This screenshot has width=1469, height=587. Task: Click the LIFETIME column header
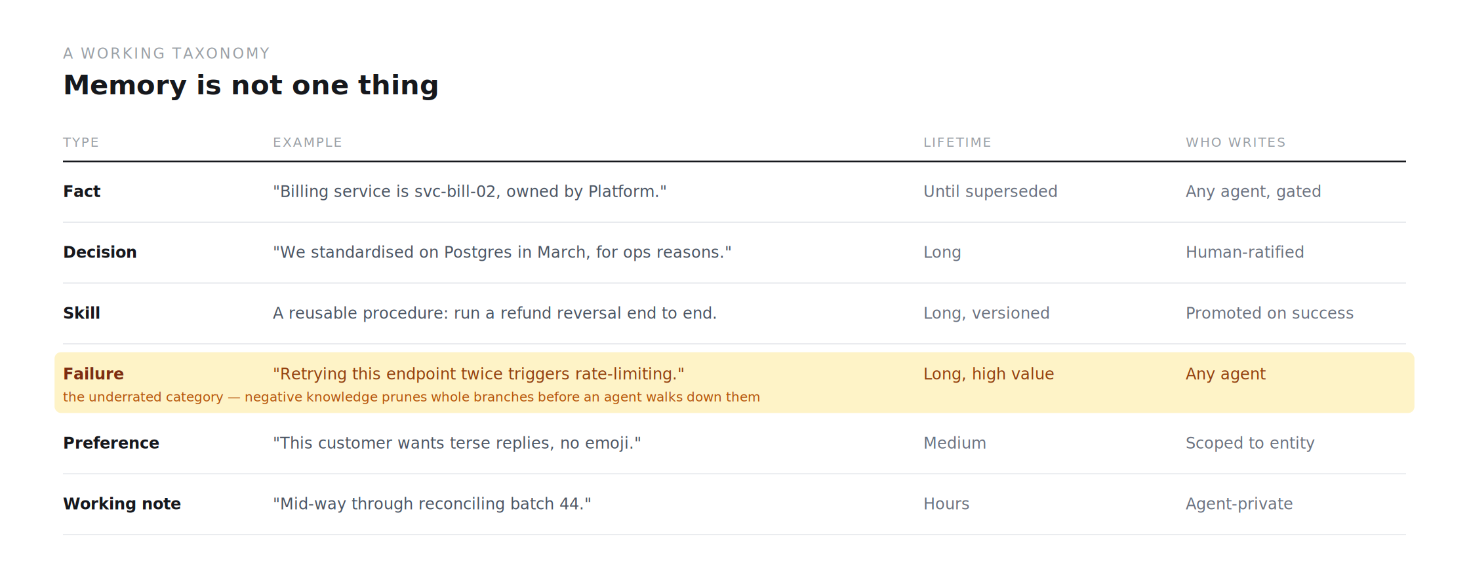pyautogui.click(x=957, y=143)
